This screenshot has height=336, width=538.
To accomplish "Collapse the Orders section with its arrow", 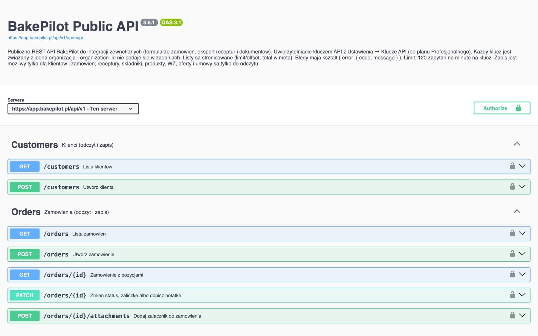I will (517, 211).
